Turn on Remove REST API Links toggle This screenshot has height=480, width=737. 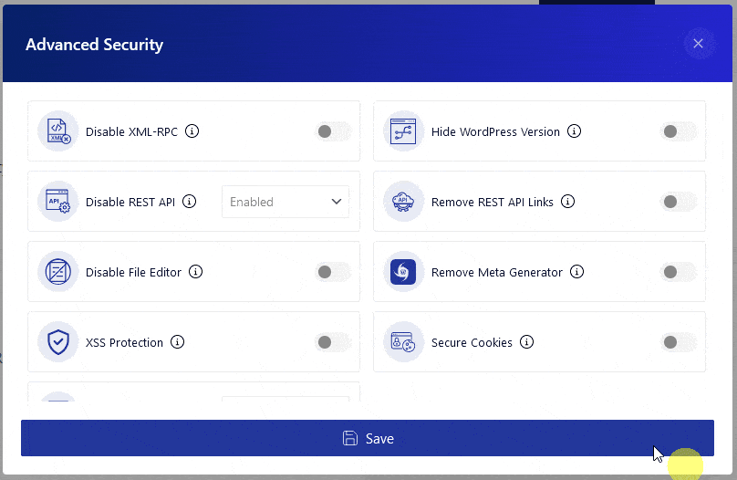(679, 202)
